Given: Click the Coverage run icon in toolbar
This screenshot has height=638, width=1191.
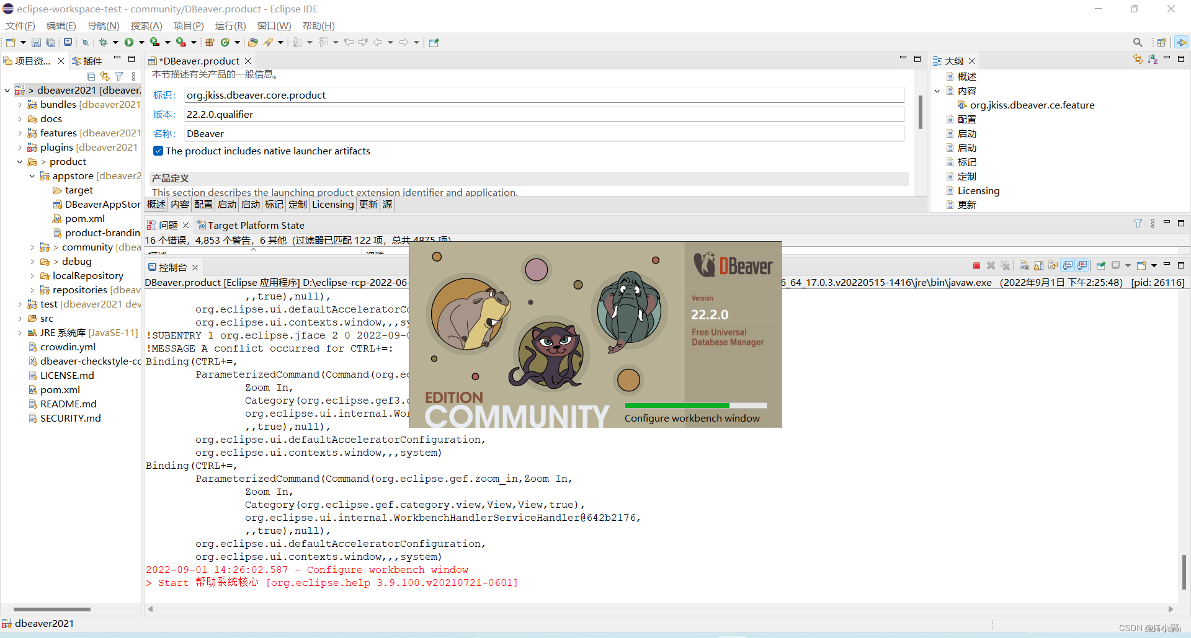Looking at the screenshot, I should tap(155, 42).
